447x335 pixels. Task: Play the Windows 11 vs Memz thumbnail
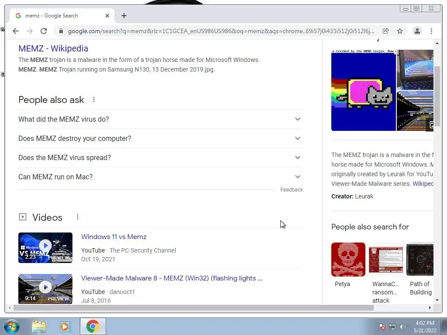coord(45,248)
